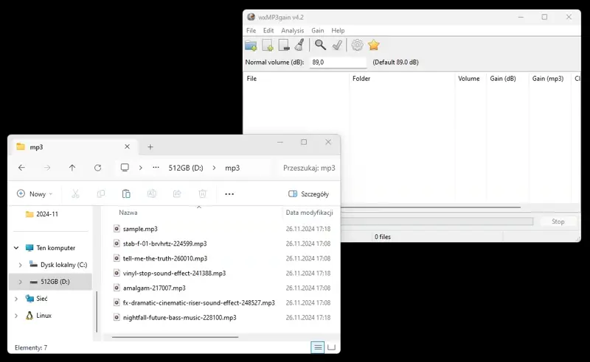Click chevron between 512GB (D:) and mp3
Image resolution: width=590 pixels, height=362 pixels.
[x=214, y=168]
